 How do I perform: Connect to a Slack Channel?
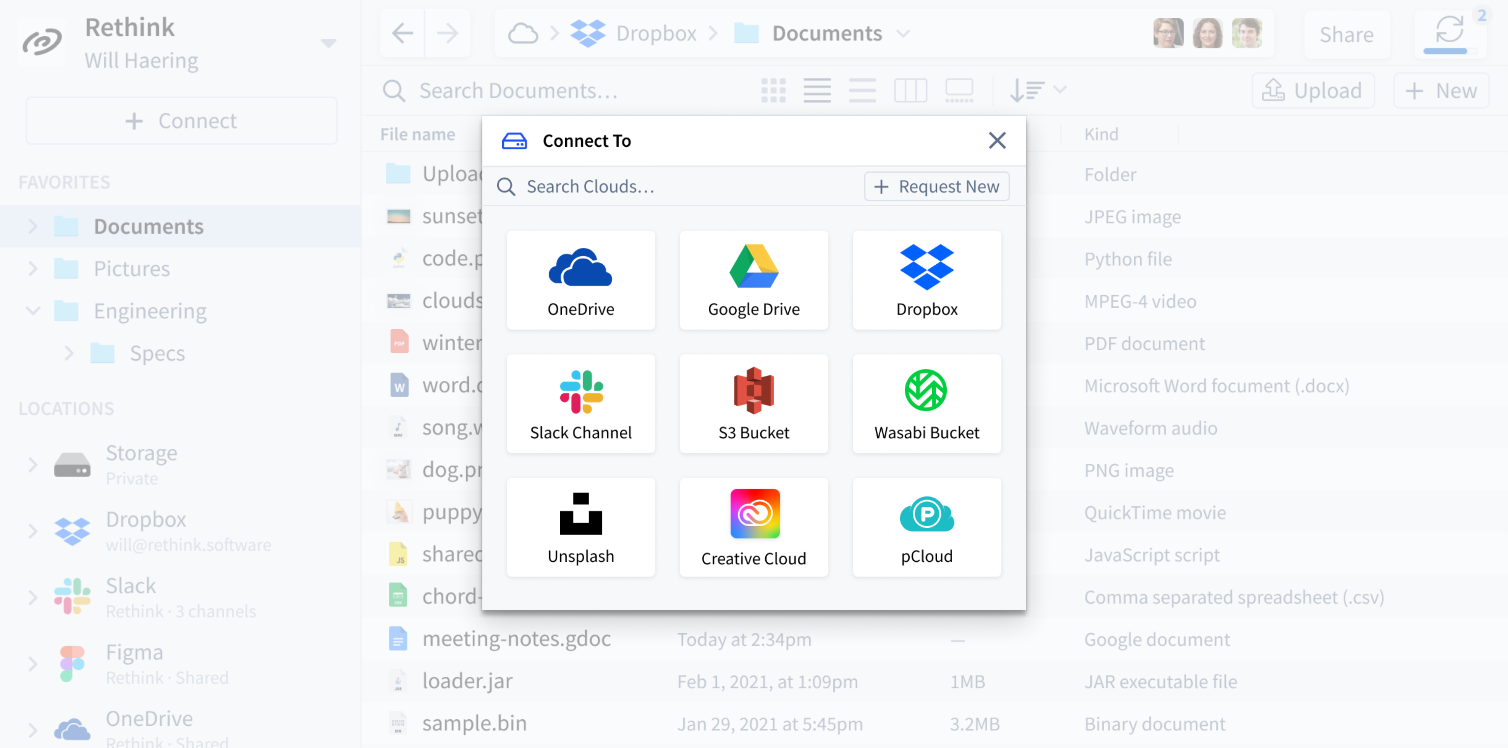(x=581, y=404)
